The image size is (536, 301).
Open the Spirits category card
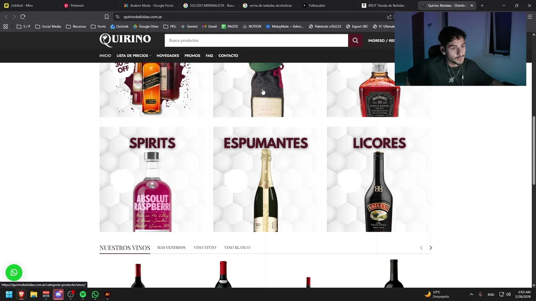coord(152,179)
